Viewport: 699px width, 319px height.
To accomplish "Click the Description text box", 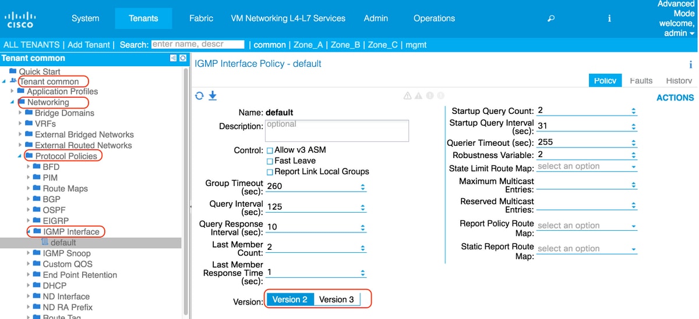I will [337, 130].
